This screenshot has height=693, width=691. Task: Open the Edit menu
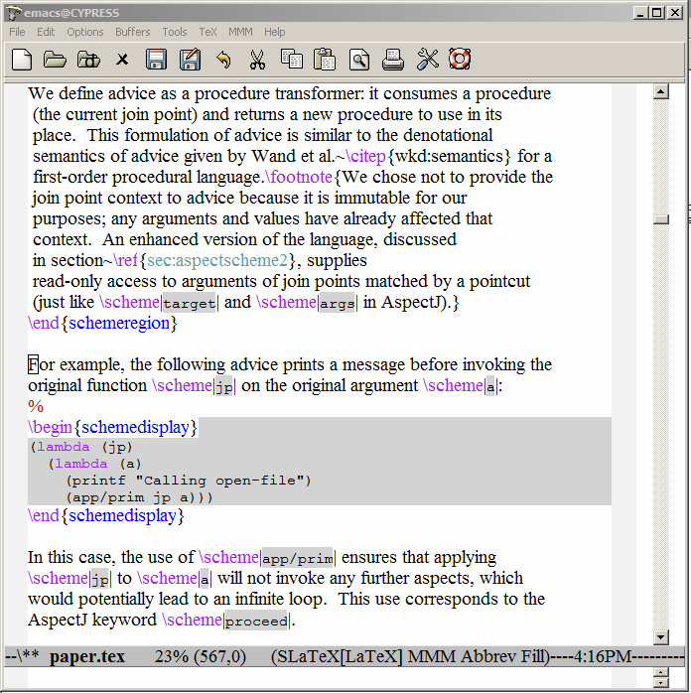(46, 32)
